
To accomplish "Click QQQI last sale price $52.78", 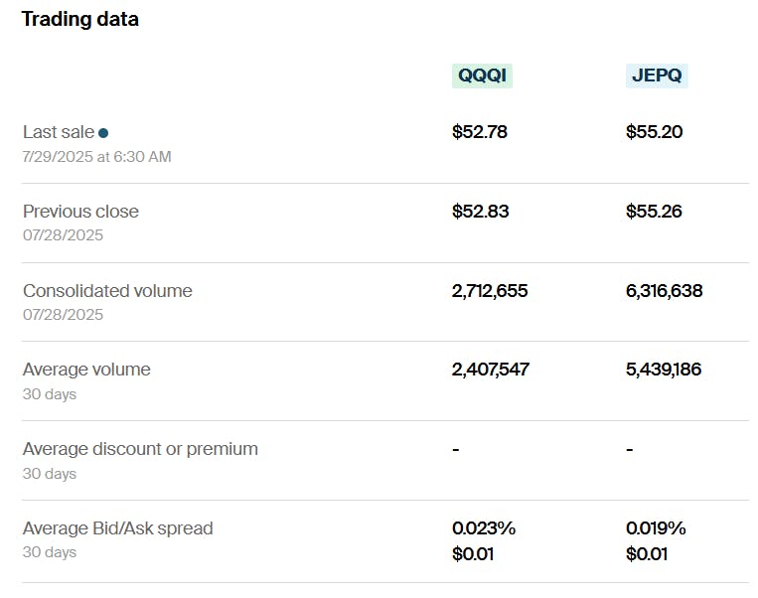I will tap(480, 132).
